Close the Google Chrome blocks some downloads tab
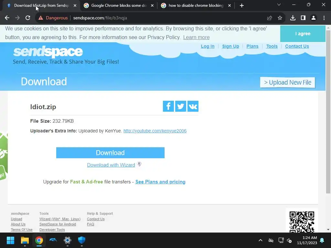 [152, 5]
